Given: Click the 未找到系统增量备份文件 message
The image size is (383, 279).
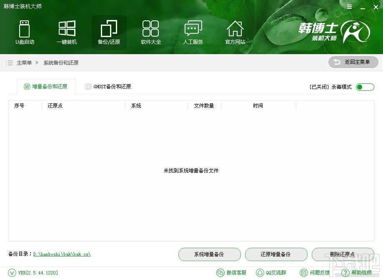Looking at the screenshot, I should coord(191,171).
